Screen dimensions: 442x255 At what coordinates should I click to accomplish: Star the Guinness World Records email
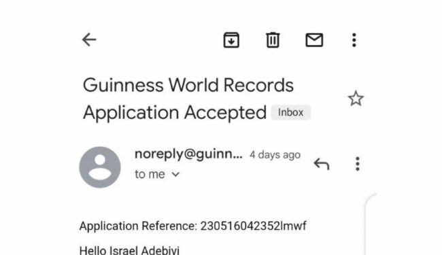coord(356,99)
